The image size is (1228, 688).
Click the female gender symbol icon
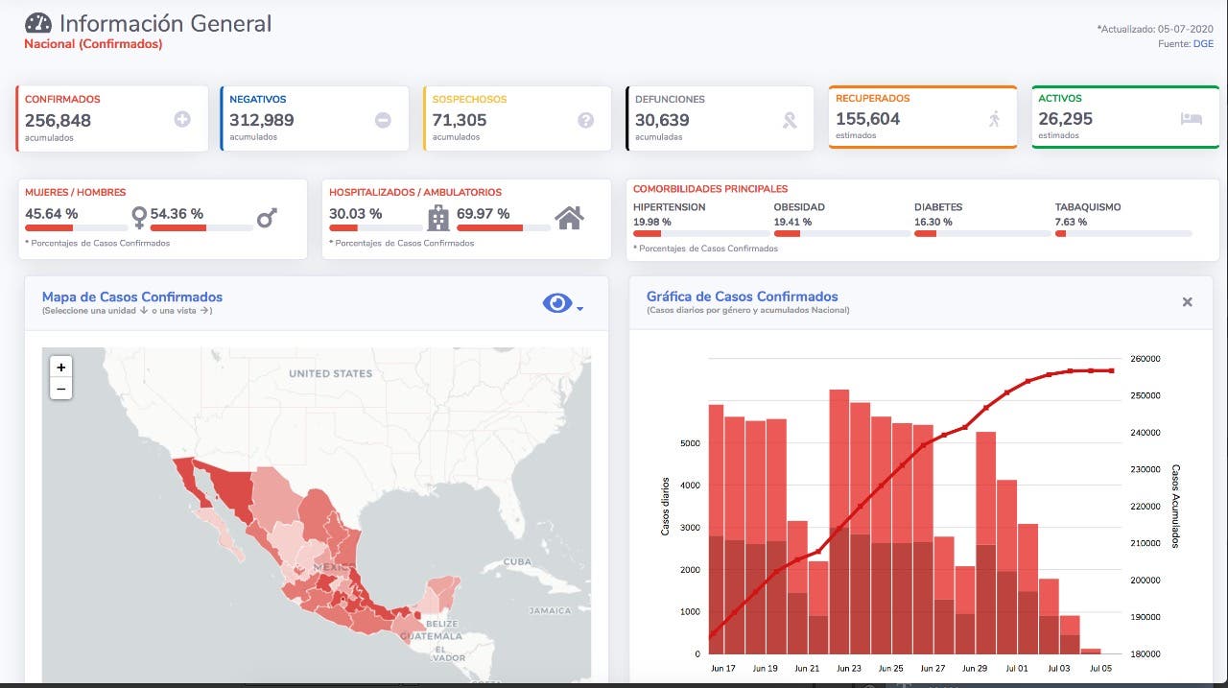[139, 219]
